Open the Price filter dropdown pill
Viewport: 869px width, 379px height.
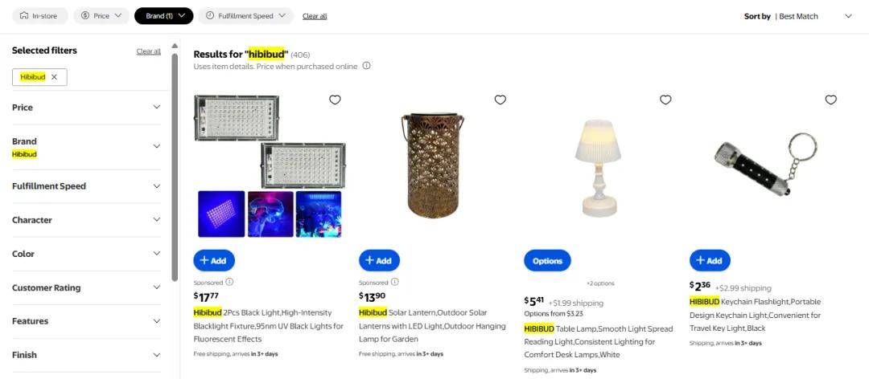point(101,15)
